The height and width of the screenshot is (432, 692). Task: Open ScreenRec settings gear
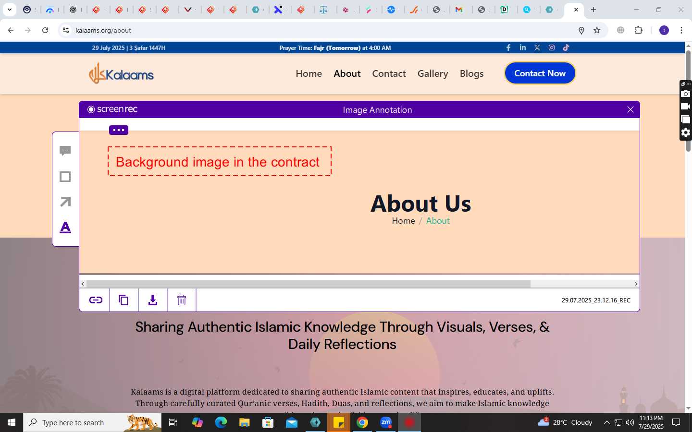686,132
